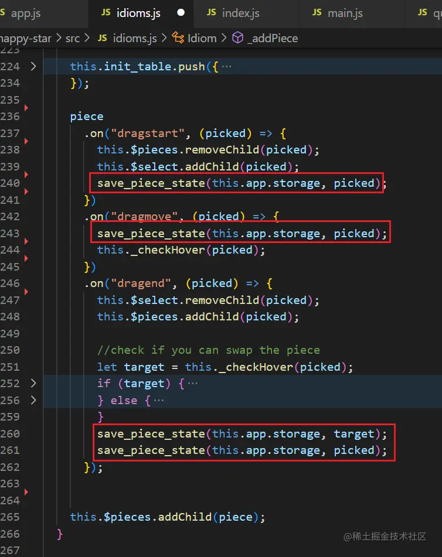Select the _addPiece method breadcrumb
The image size is (442, 557).
click(x=273, y=39)
